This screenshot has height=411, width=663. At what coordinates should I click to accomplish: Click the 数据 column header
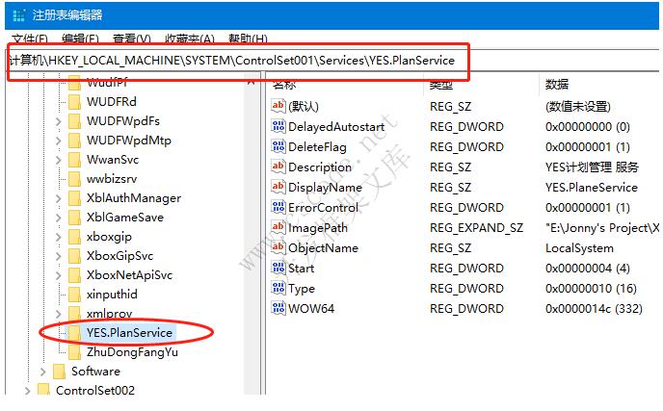point(557,85)
